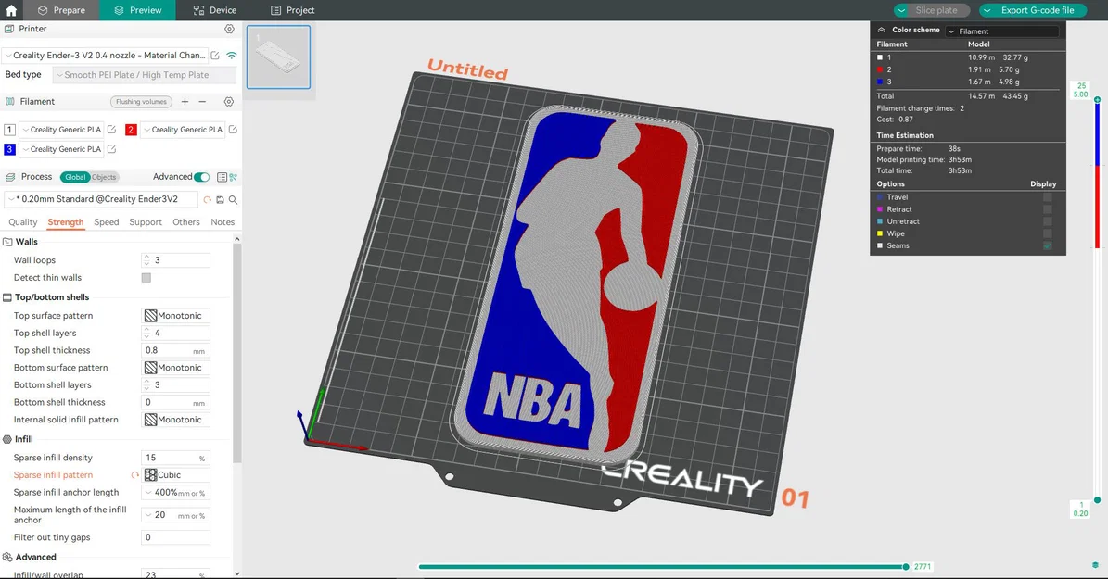The image size is (1108, 579).
Task: Reset process preset changes icon
Action: (207, 200)
